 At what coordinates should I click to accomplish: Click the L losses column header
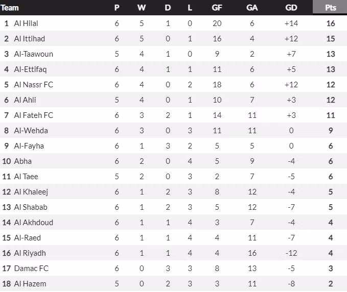tap(190, 8)
